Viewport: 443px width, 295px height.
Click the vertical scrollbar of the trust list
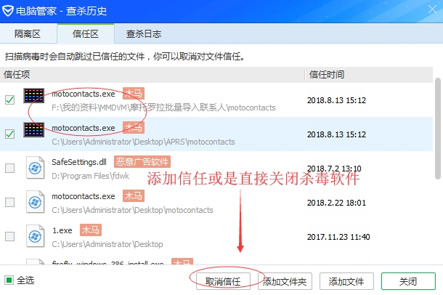click(438, 129)
